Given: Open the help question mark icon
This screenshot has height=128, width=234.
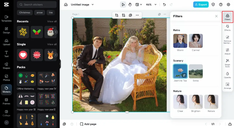Looking at the screenshot, I should 221,5.
